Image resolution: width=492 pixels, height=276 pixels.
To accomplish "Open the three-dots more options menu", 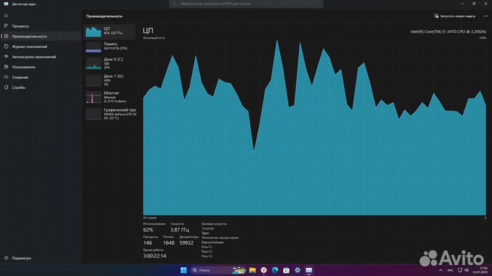I will (485, 16).
